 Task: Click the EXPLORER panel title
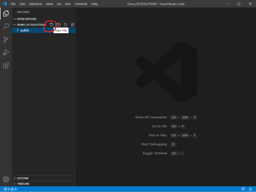coord(23,12)
